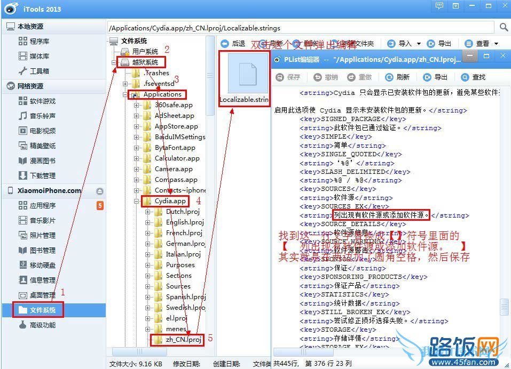Select el.lproj folder in tree
Screen dimensions: 511x369
(x=176, y=318)
